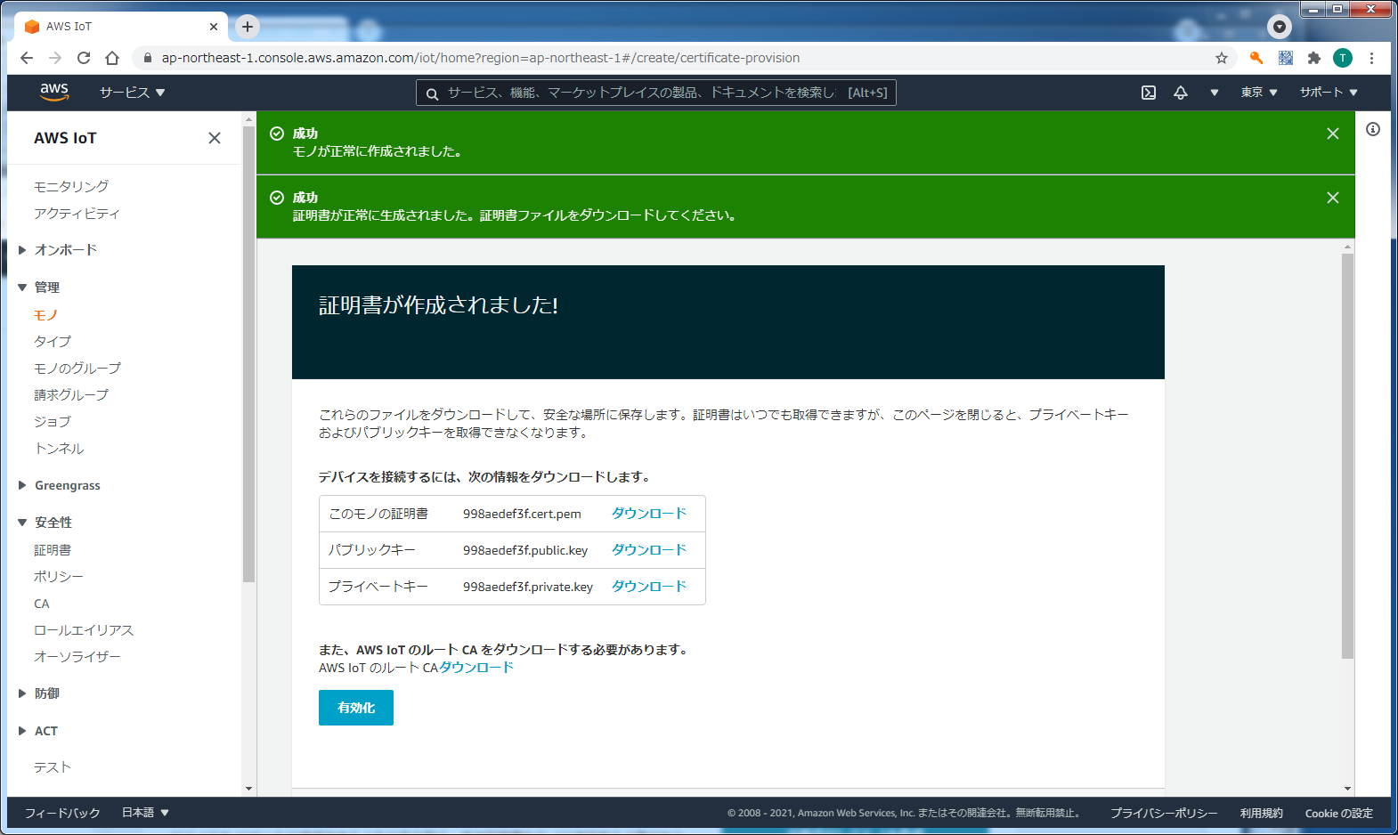Viewport: 1398px width, 835px height.
Task: Open the Chrome three-dot menu
Action: tap(1371, 58)
